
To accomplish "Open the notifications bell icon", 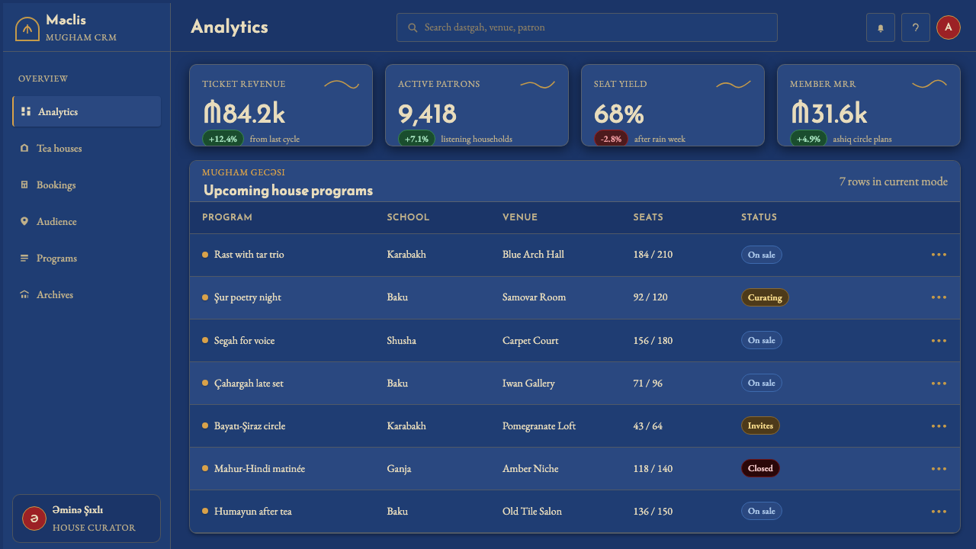I will click(x=881, y=27).
